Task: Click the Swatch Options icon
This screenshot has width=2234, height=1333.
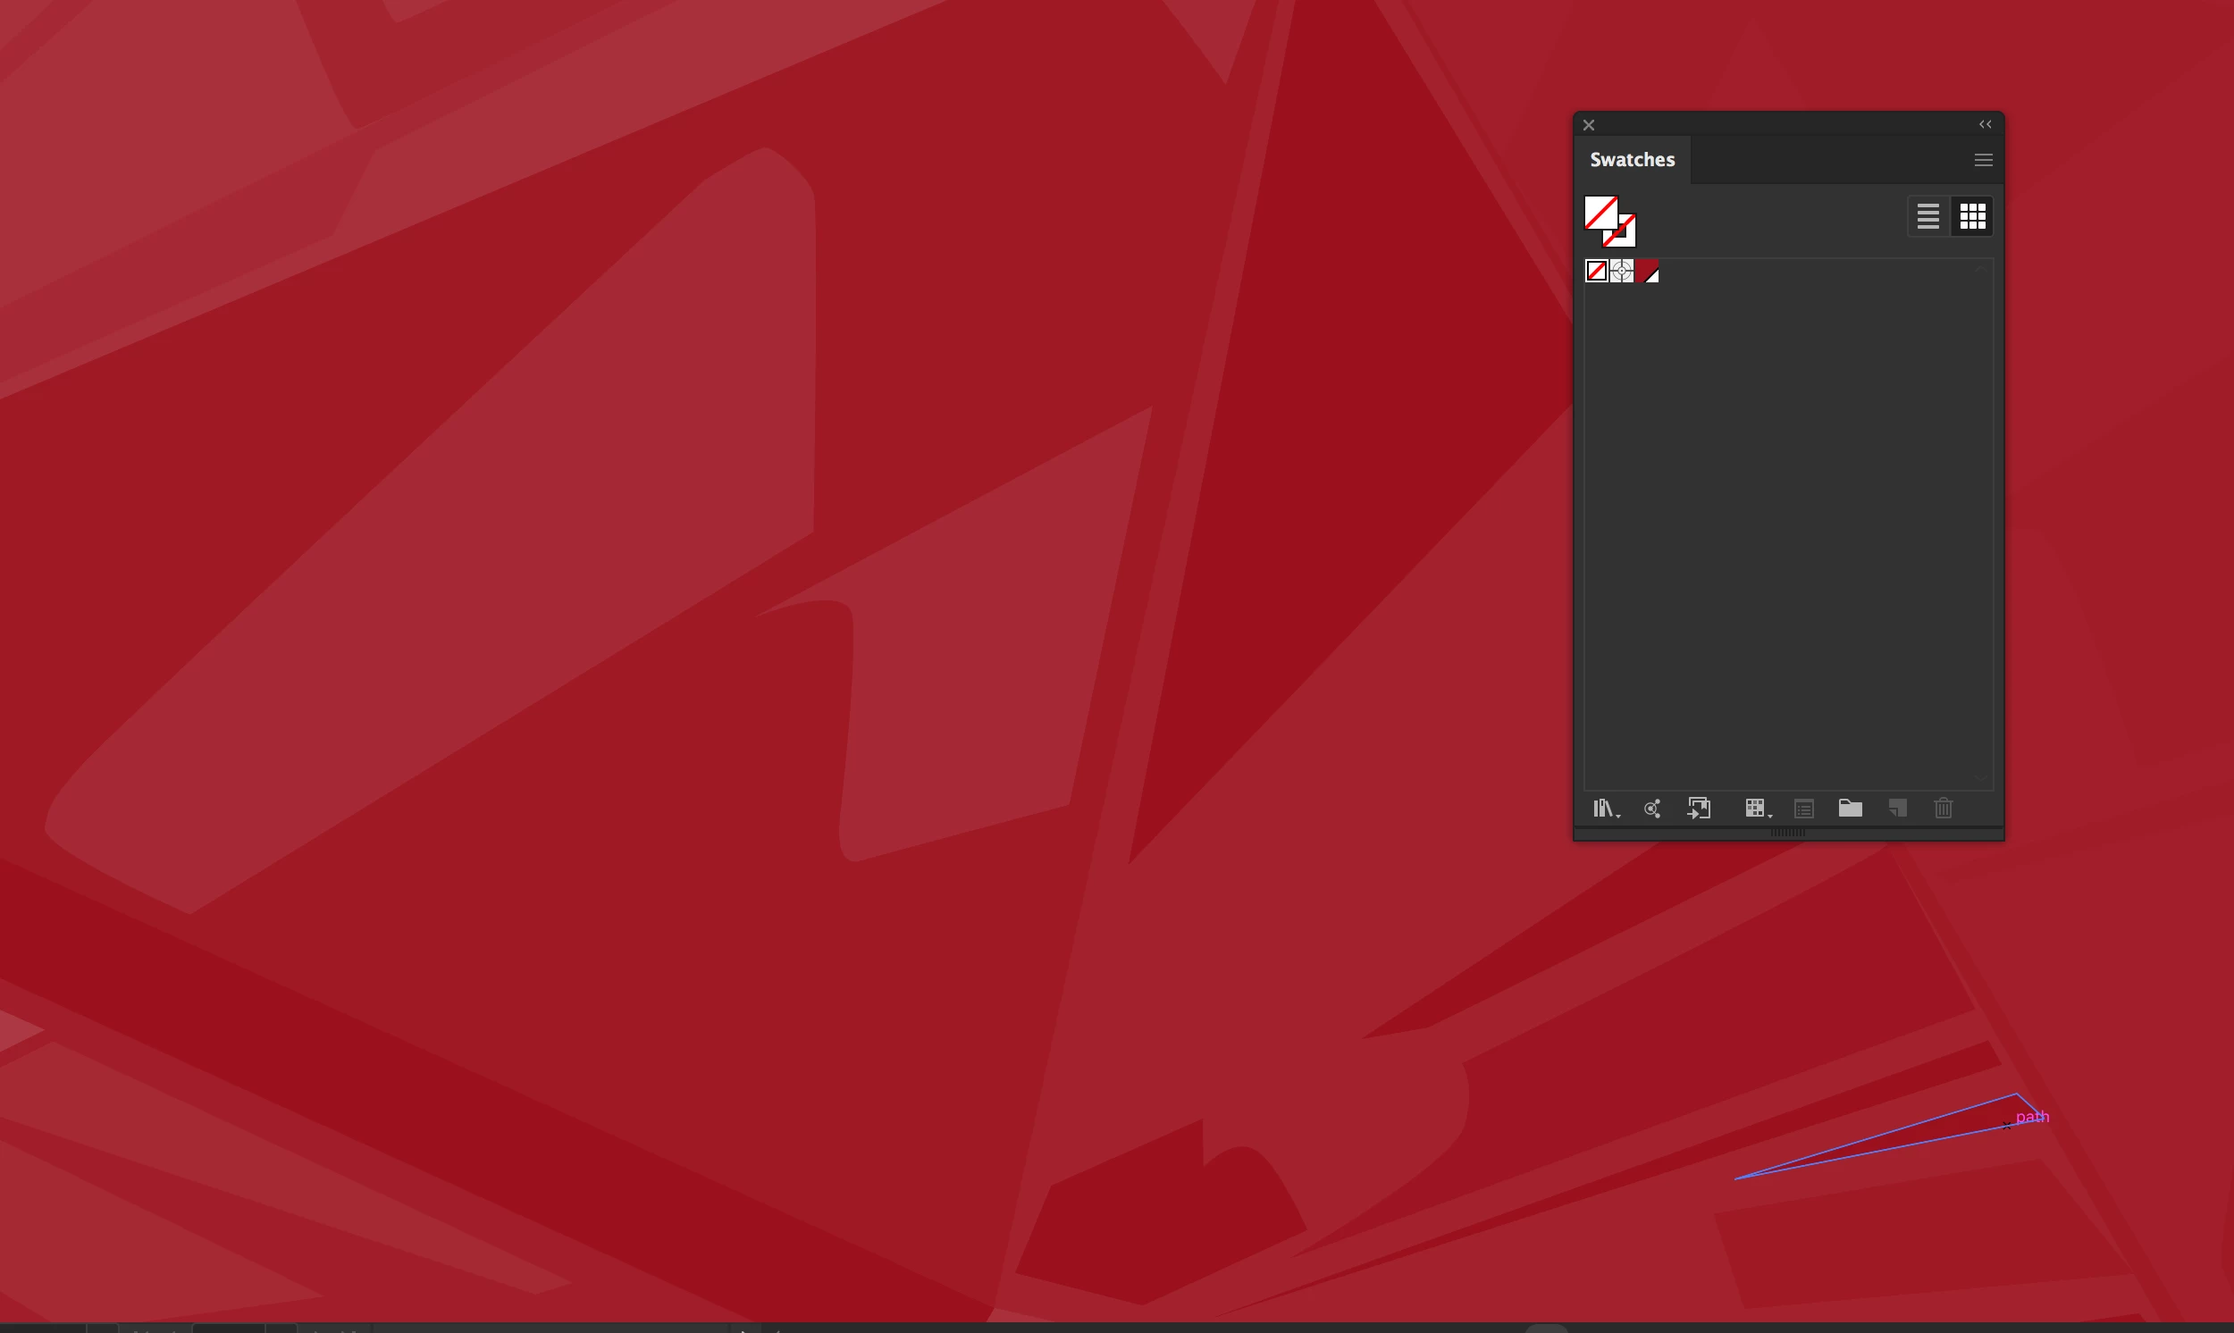Action: tap(1803, 809)
